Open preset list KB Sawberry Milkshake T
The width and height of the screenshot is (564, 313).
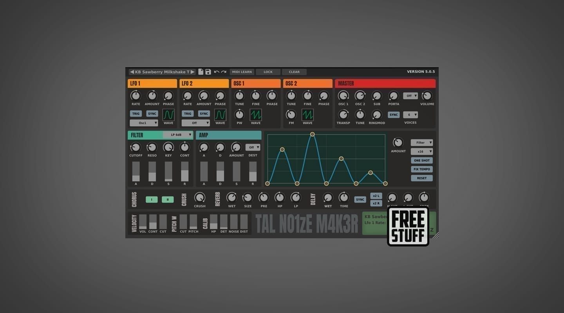(162, 72)
